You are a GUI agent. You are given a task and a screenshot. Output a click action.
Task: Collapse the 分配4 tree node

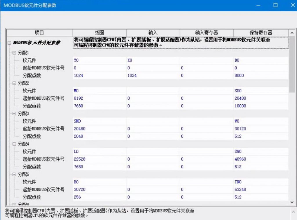14,144
